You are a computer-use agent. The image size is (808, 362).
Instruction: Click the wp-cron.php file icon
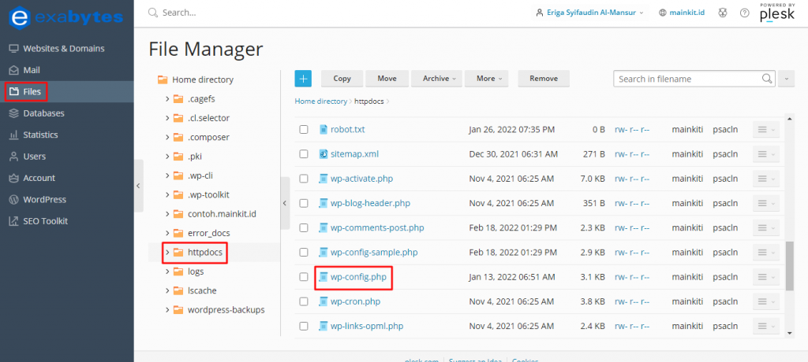click(323, 301)
